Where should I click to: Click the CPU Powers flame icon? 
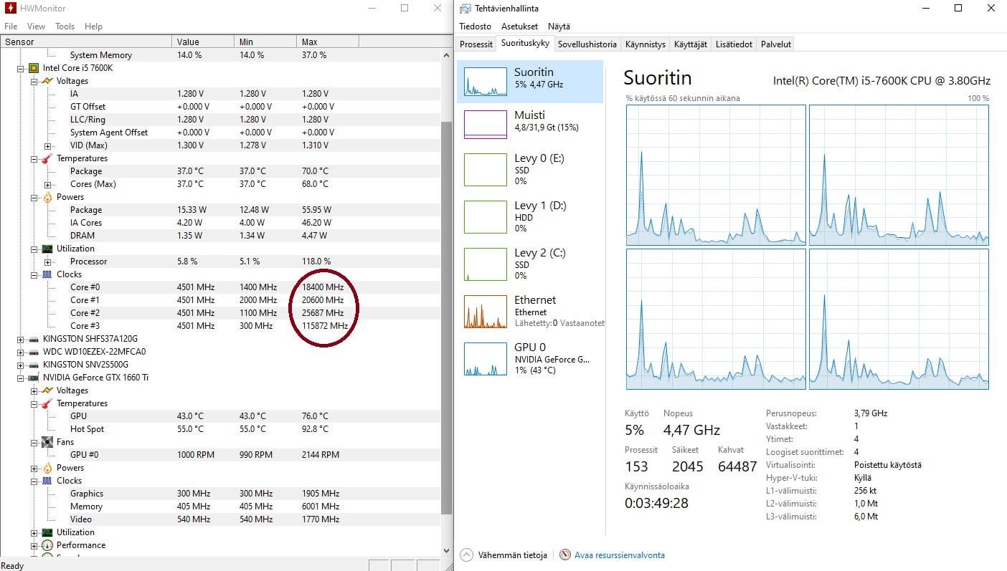coord(47,197)
